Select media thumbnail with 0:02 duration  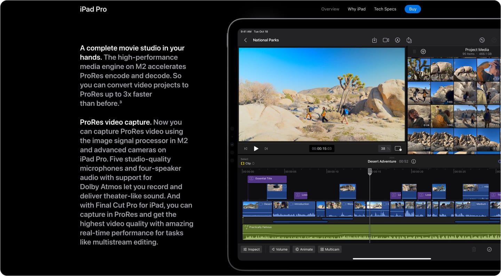click(x=419, y=70)
